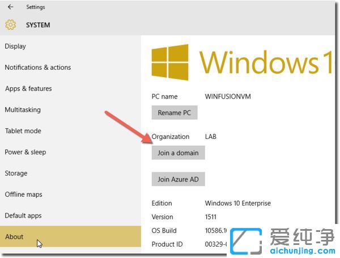Click the Organization label
340x258 pixels.
click(x=171, y=137)
